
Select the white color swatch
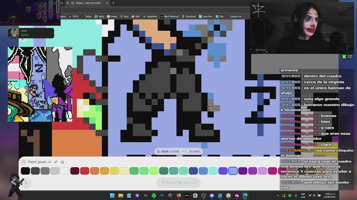point(65,171)
